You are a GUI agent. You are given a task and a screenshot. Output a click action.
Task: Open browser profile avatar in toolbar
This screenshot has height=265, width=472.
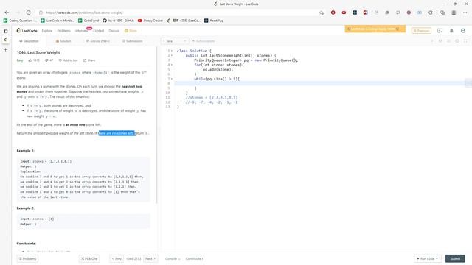pyautogui.click(x=454, y=13)
